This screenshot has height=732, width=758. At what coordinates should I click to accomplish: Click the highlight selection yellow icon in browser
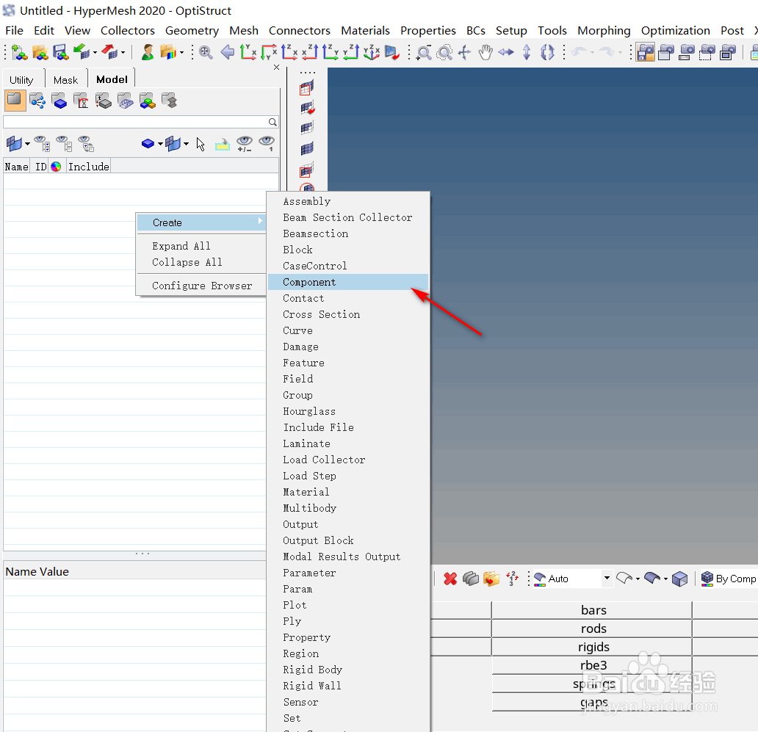(223, 144)
